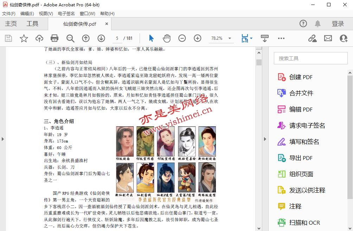Screen dimensions: 353x231
Task: Share a link to the file
Action: click(x=313, y=38)
